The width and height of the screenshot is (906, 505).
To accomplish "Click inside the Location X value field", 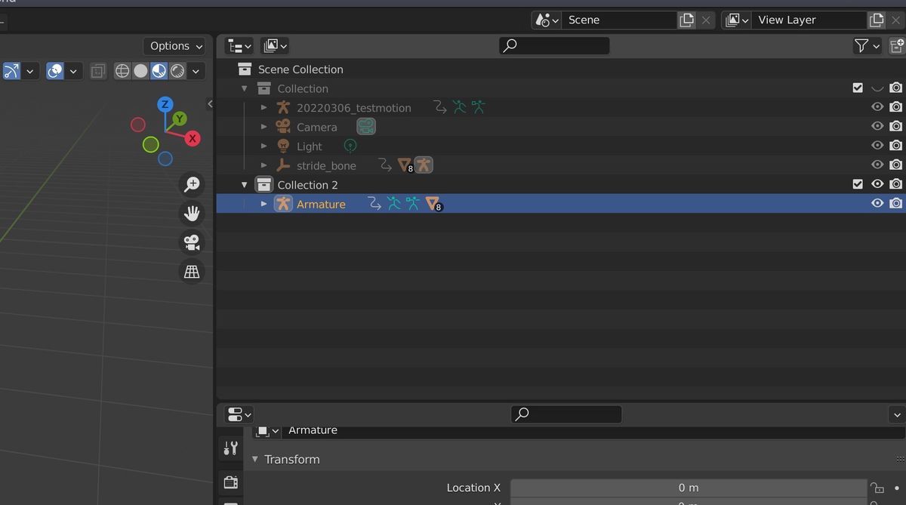I will click(x=687, y=488).
